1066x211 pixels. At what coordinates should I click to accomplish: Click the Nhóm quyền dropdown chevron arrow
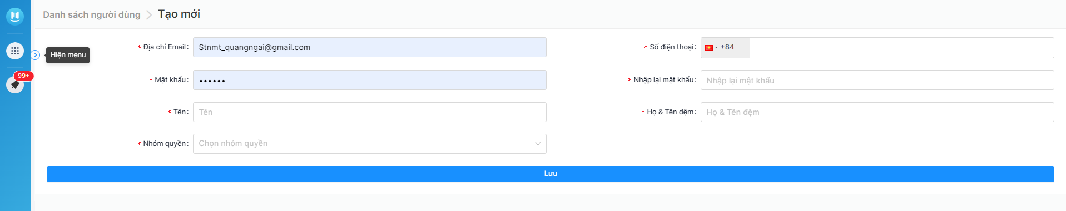click(538, 144)
